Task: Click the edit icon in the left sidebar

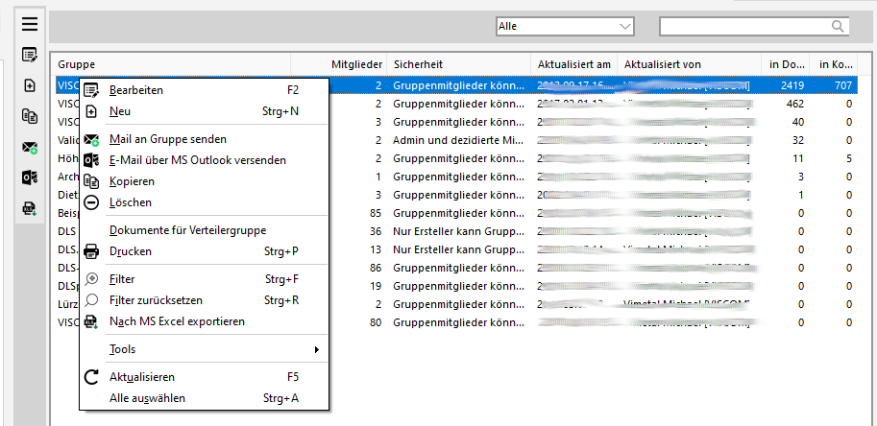Action: pos(30,55)
